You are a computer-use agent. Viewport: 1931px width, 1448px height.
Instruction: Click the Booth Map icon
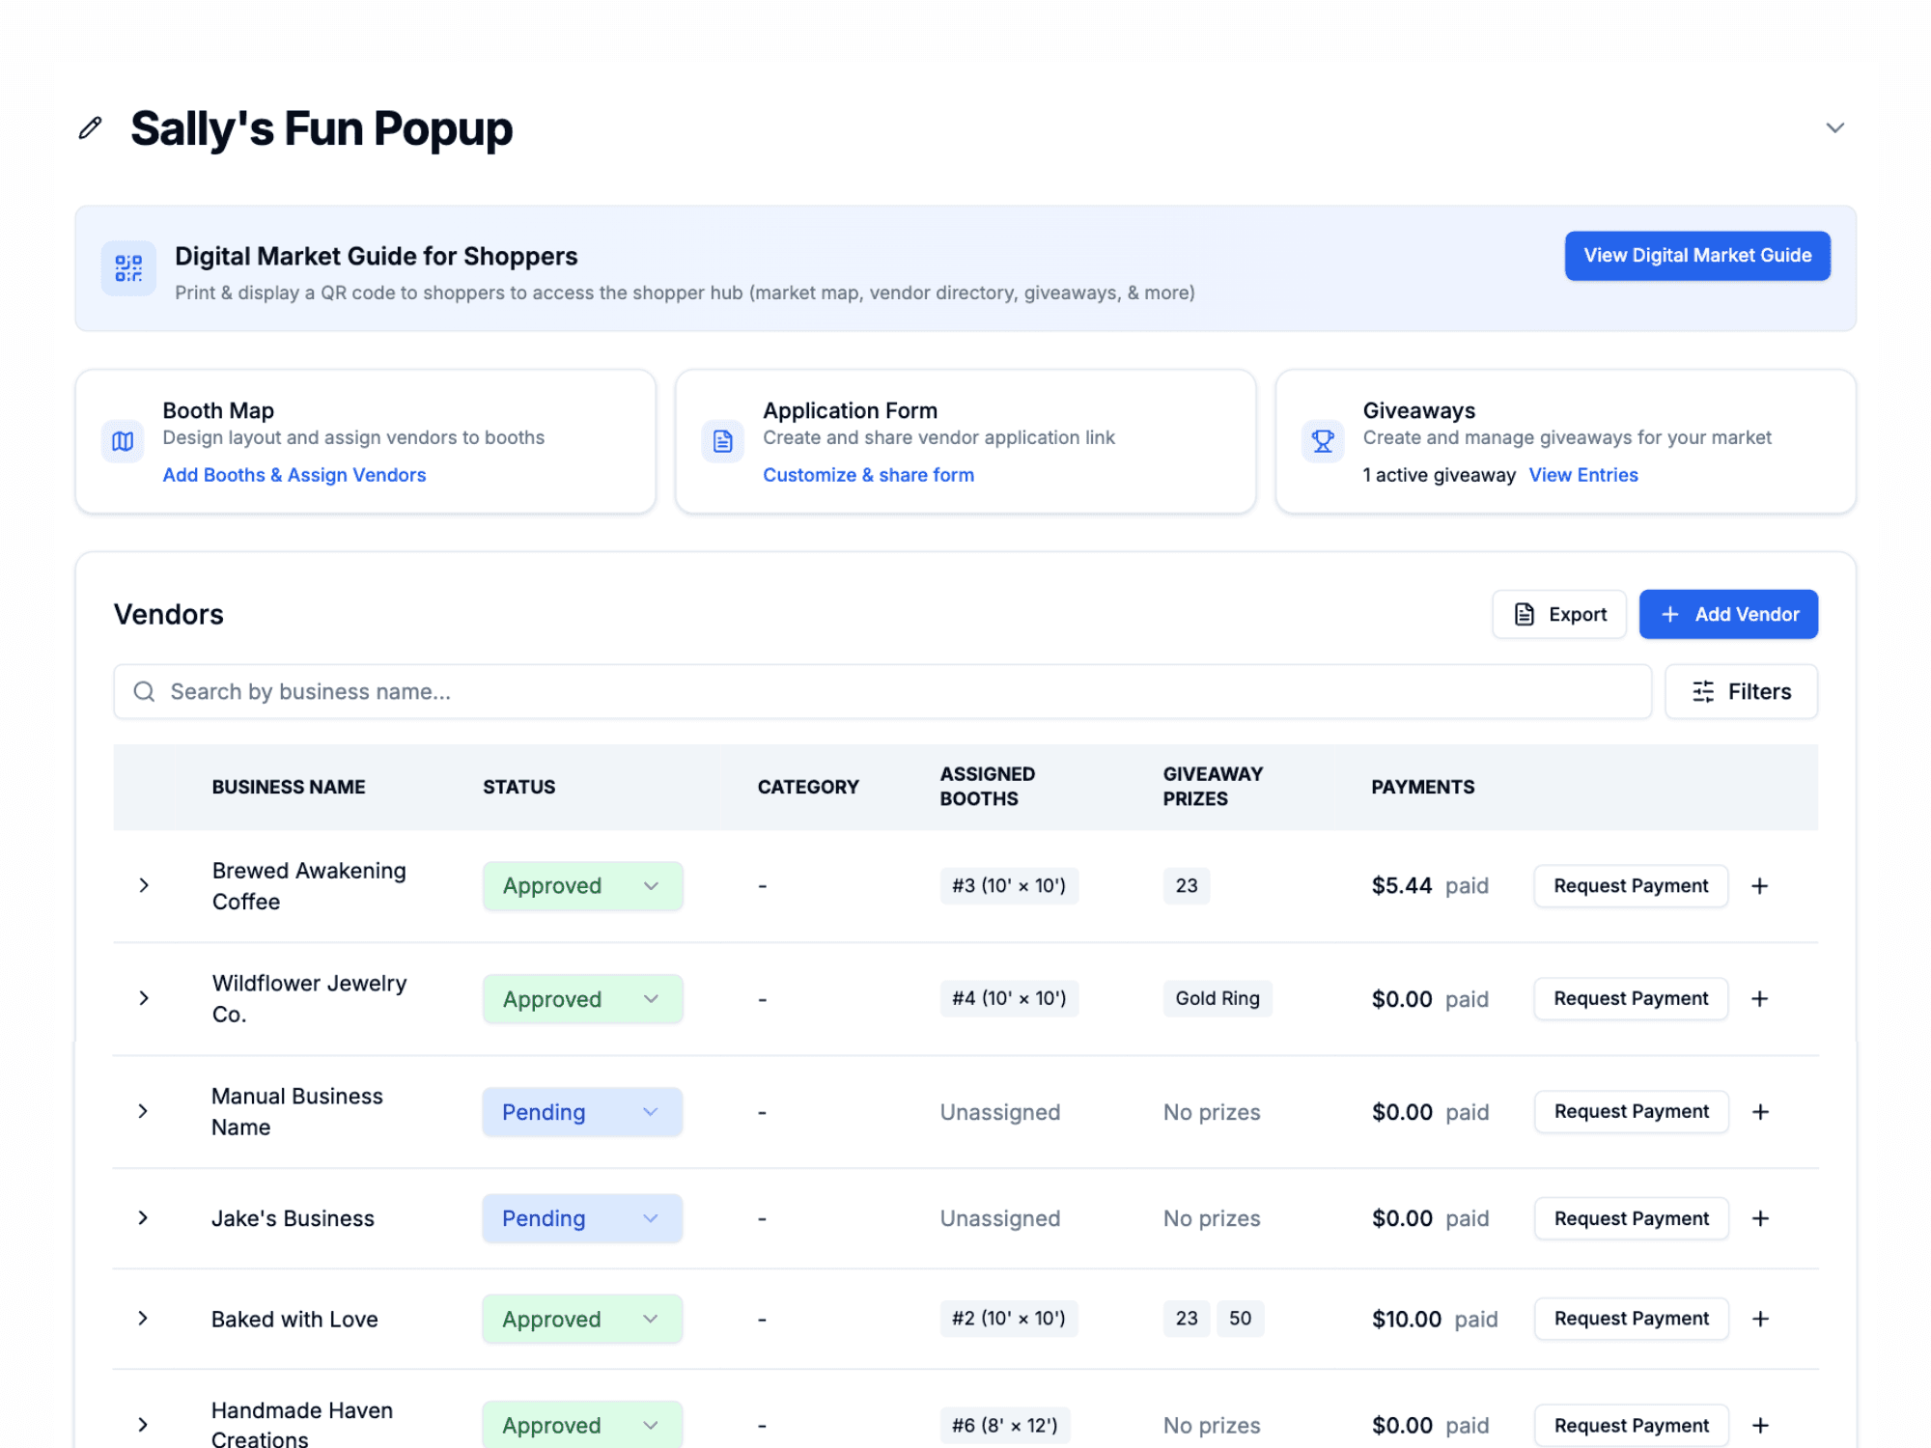coord(123,441)
